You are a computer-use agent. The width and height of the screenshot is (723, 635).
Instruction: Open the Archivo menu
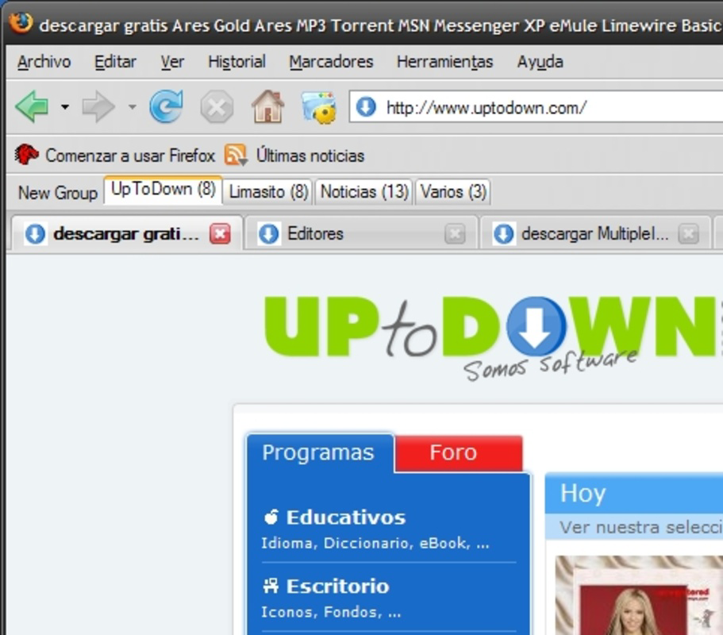point(44,62)
